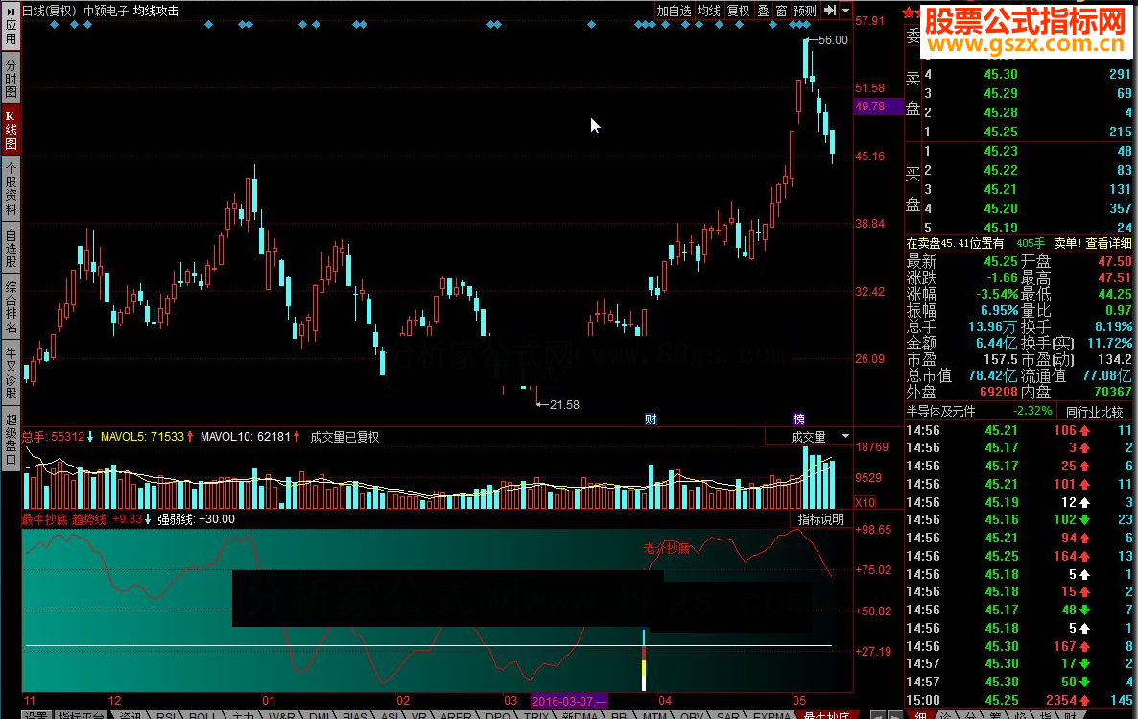Click buy level 1 price 45.23
The image size is (1138, 719).
click(1001, 151)
